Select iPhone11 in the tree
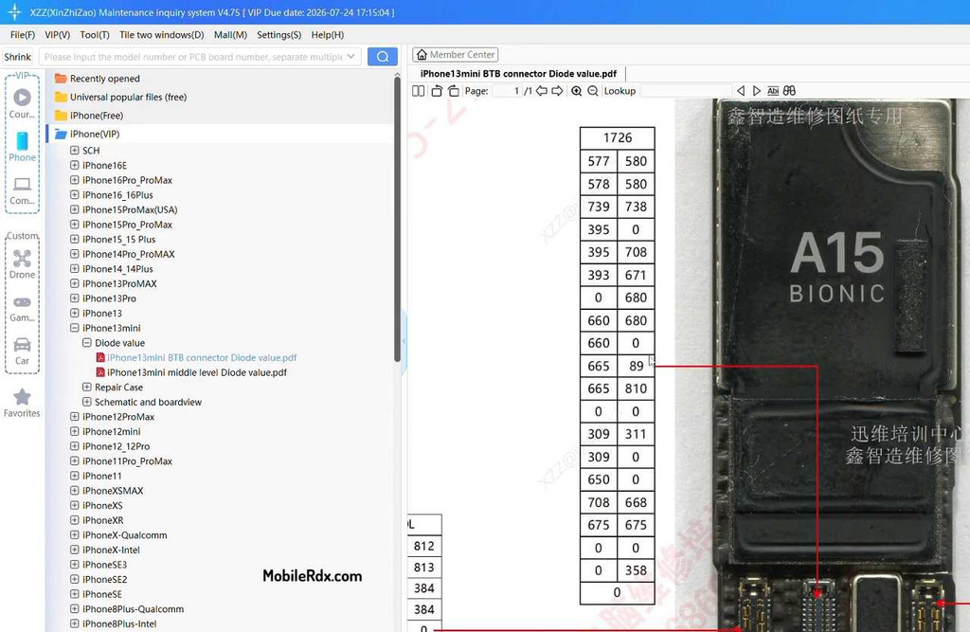The height and width of the screenshot is (632, 970). coord(102,476)
